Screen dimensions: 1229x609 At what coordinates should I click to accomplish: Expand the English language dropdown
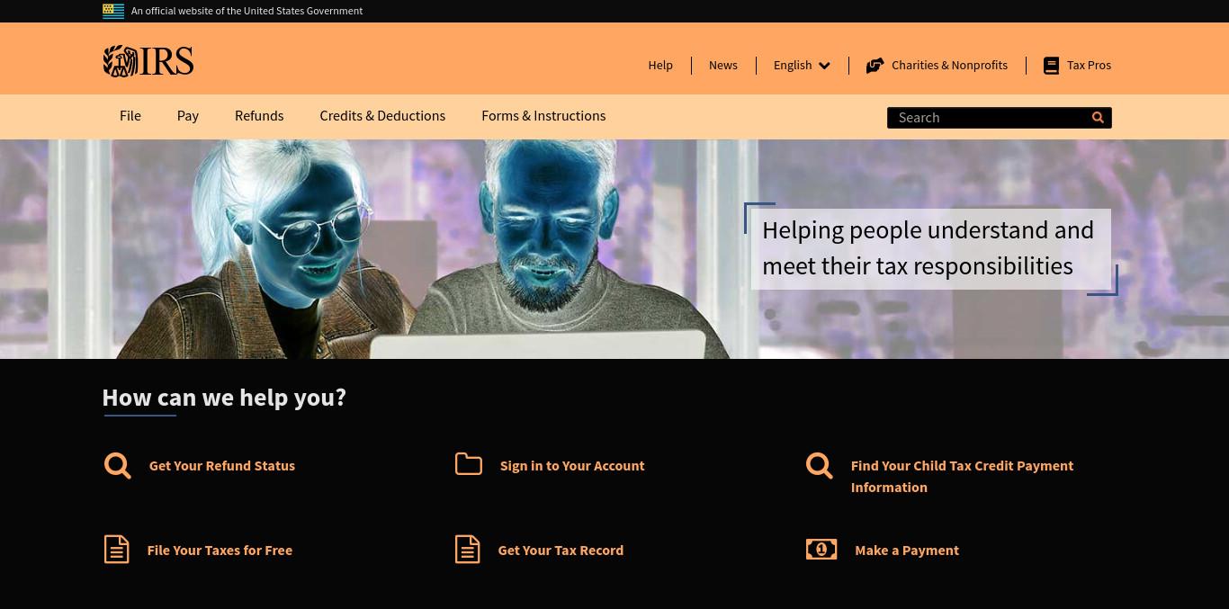tap(802, 65)
